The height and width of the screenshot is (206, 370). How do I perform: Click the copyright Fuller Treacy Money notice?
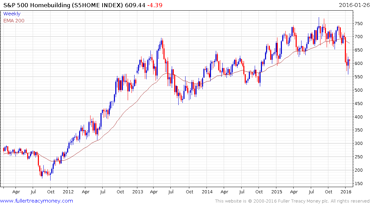(292, 201)
